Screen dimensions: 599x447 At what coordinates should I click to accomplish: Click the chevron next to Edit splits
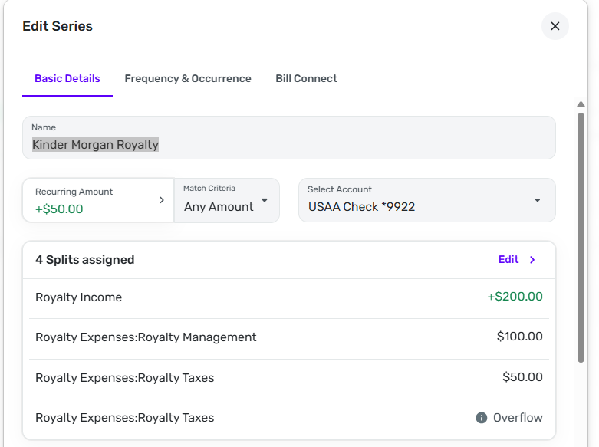point(533,260)
